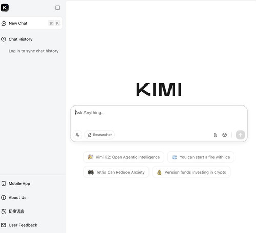Switch language via 切换语言
The height and width of the screenshot is (233, 256).
tap(12, 211)
